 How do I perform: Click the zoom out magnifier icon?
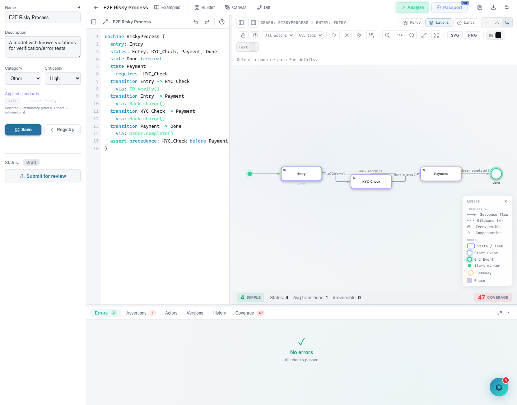coord(412,35)
